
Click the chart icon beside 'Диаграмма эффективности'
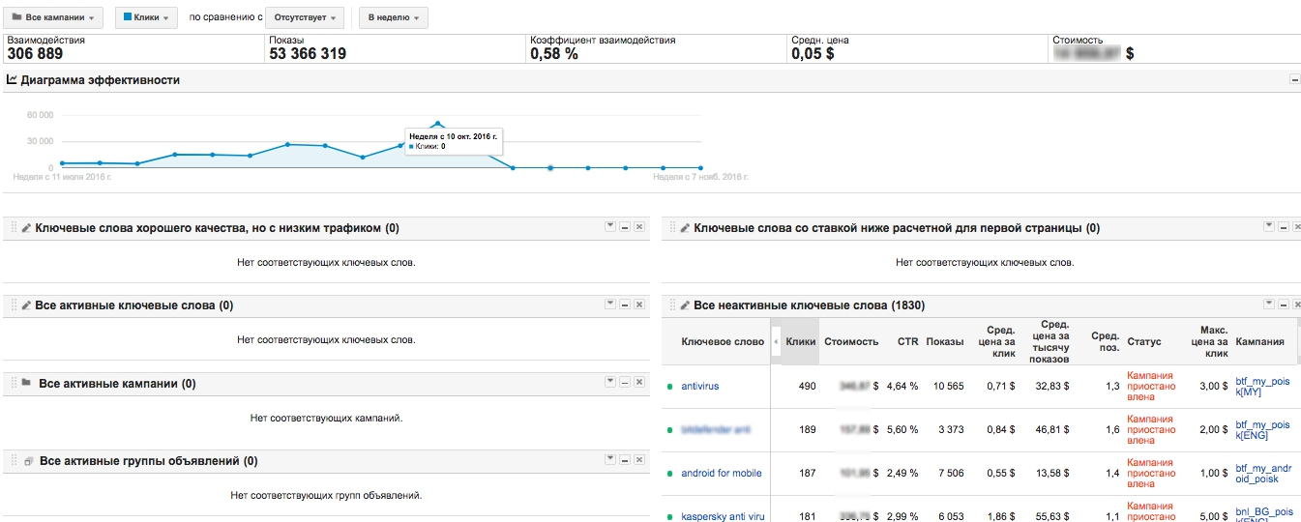pyautogui.click(x=12, y=80)
